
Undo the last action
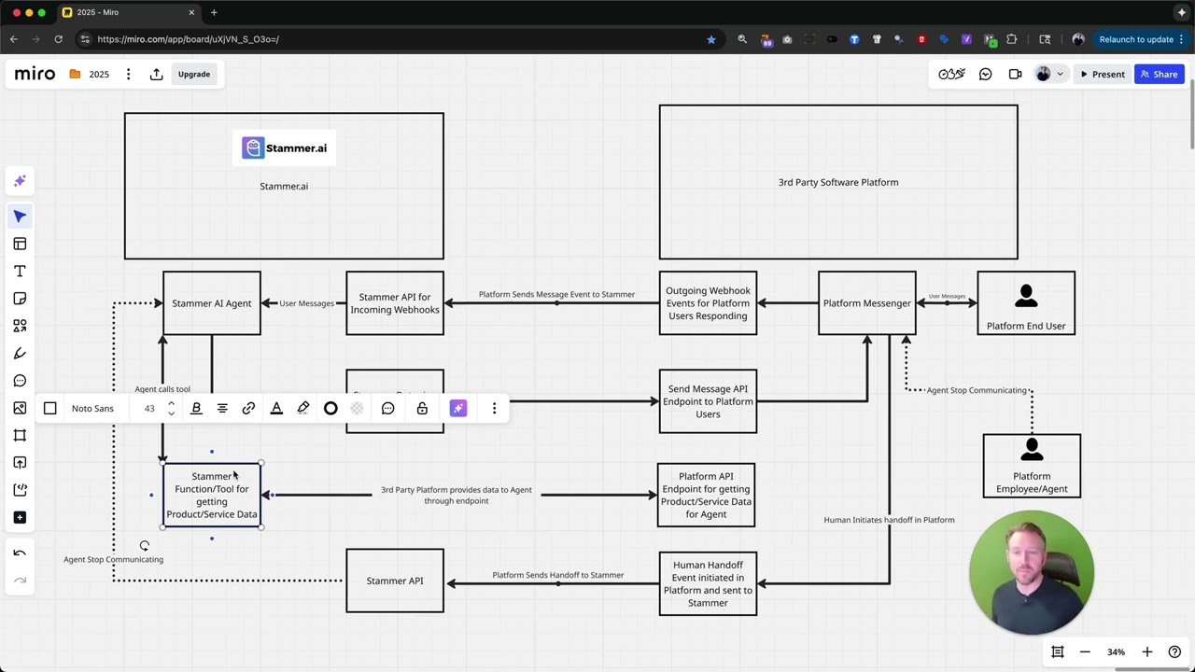tap(20, 553)
